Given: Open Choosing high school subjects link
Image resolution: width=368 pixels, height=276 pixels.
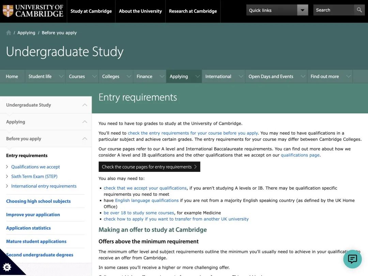Looking at the screenshot, I should (x=38, y=201).
